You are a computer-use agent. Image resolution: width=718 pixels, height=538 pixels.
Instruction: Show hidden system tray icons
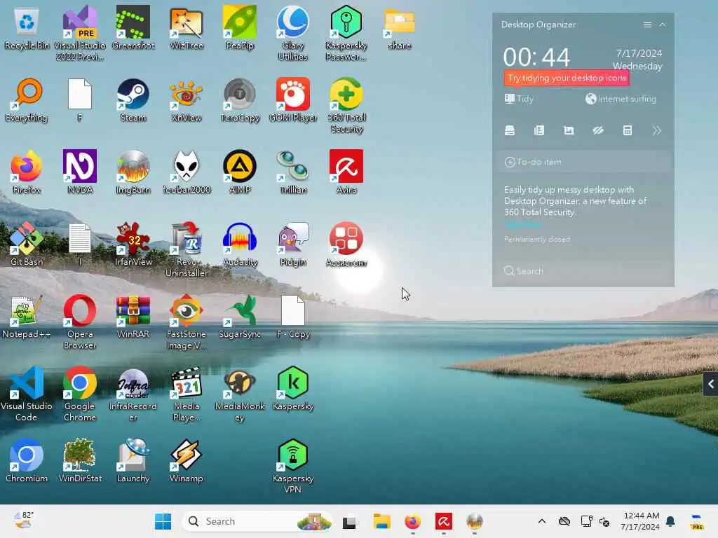coord(542,521)
